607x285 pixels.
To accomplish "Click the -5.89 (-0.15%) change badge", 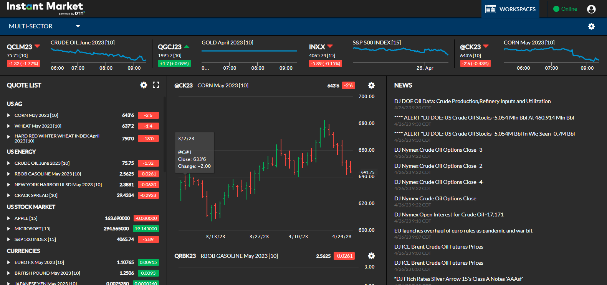I will click(x=326, y=64).
